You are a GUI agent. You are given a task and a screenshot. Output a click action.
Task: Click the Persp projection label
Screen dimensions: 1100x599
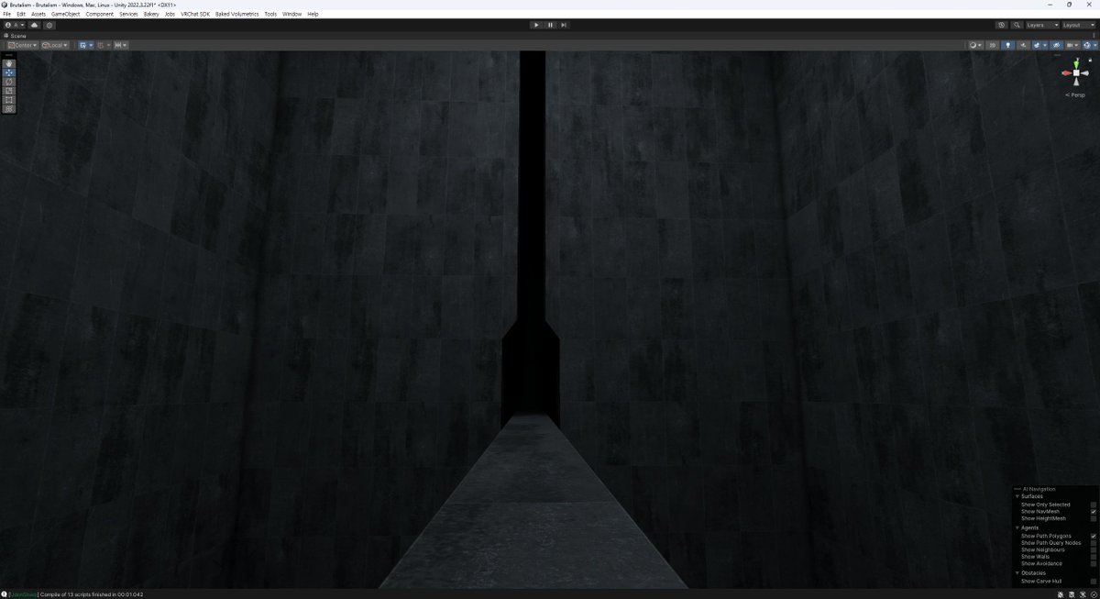[x=1076, y=95]
